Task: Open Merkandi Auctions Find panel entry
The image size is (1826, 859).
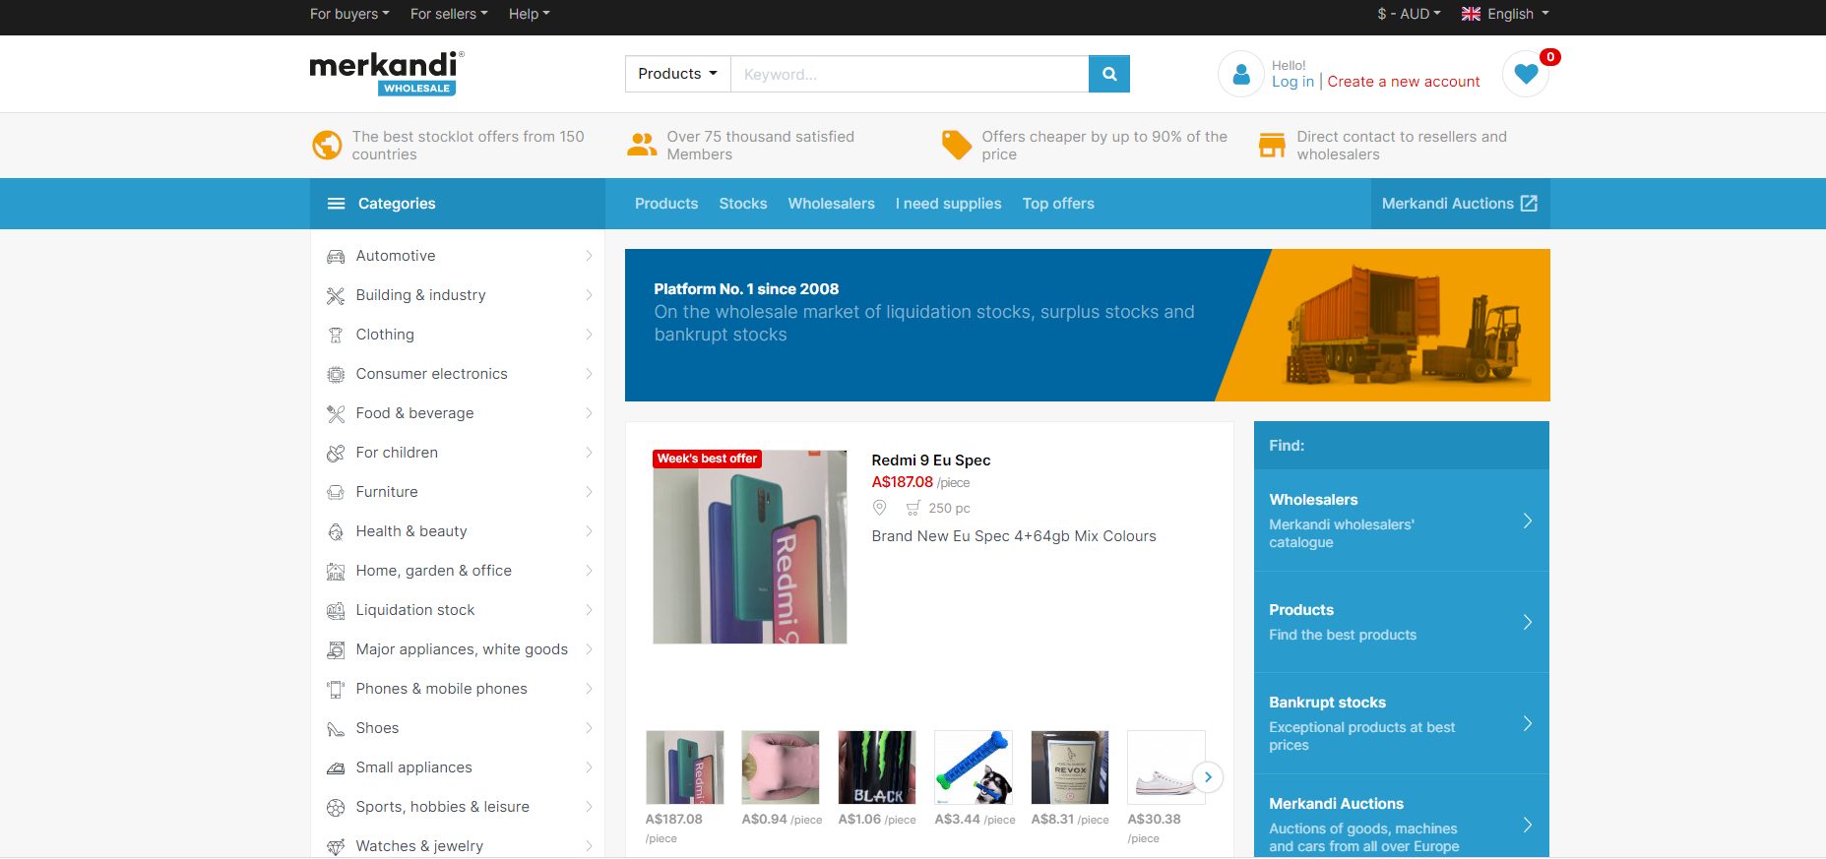Action: click(x=1402, y=817)
